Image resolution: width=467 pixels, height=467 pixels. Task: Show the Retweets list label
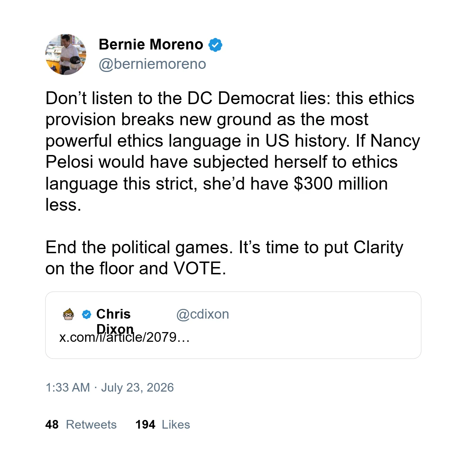click(91, 424)
